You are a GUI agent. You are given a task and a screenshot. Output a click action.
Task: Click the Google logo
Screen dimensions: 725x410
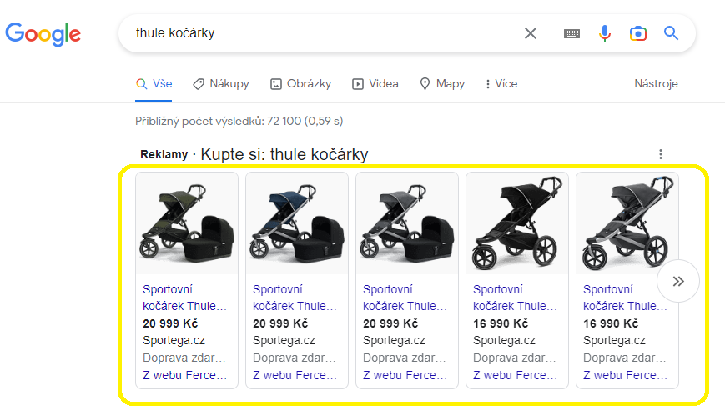coord(43,34)
